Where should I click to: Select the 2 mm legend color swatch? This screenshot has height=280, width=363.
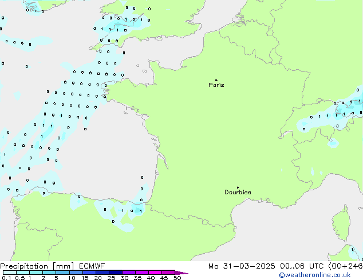49,273
